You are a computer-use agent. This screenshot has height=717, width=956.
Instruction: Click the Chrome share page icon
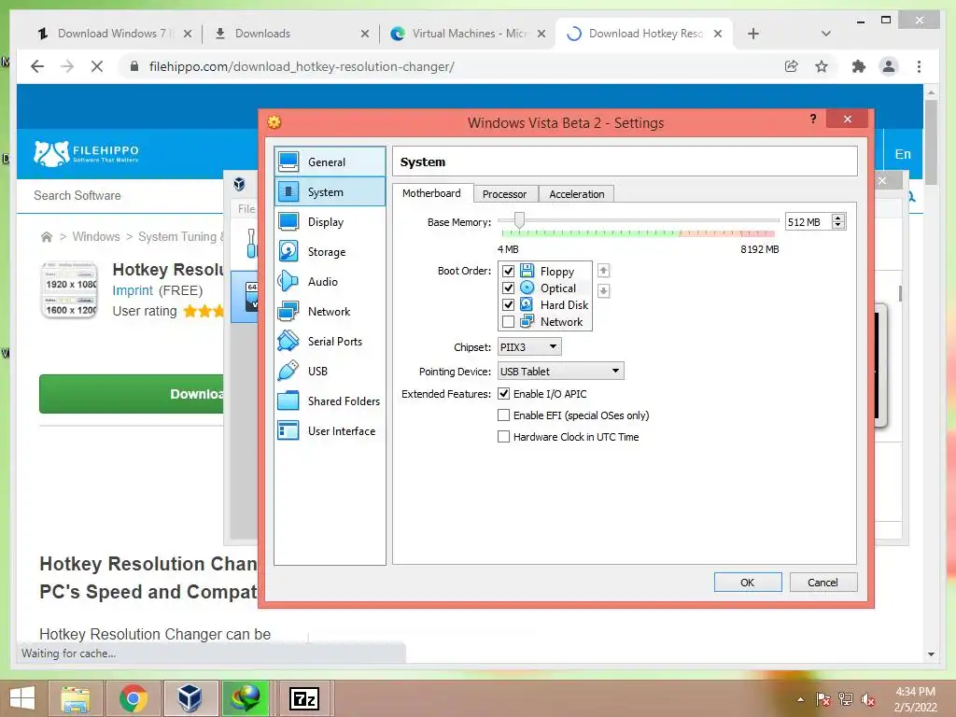tap(792, 66)
